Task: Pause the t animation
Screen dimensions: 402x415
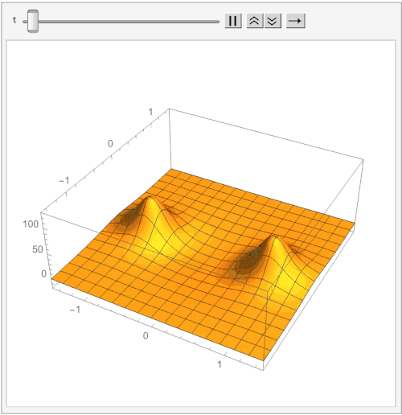Action: click(x=233, y=21)
